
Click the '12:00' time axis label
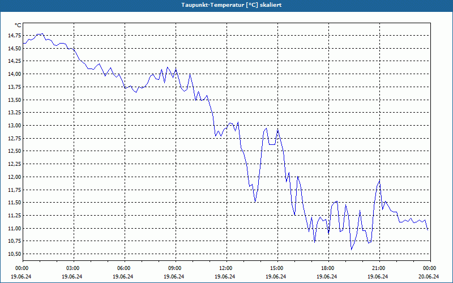click(226, 268)
